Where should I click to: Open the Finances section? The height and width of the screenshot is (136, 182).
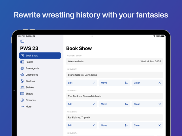point(40,100)
